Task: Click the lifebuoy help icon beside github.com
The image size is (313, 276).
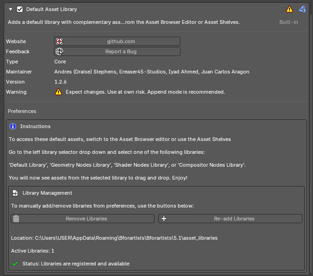Action: click(59, 41)
